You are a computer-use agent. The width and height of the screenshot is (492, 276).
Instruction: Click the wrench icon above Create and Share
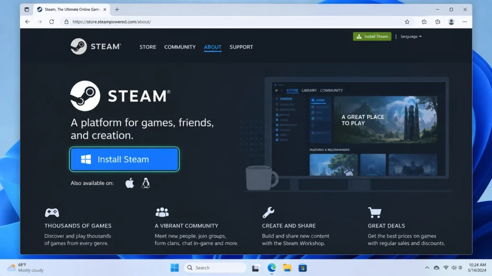[x=268, y=212]
